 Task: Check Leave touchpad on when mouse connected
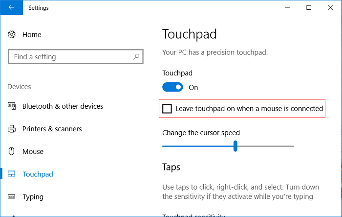(167, 108)
